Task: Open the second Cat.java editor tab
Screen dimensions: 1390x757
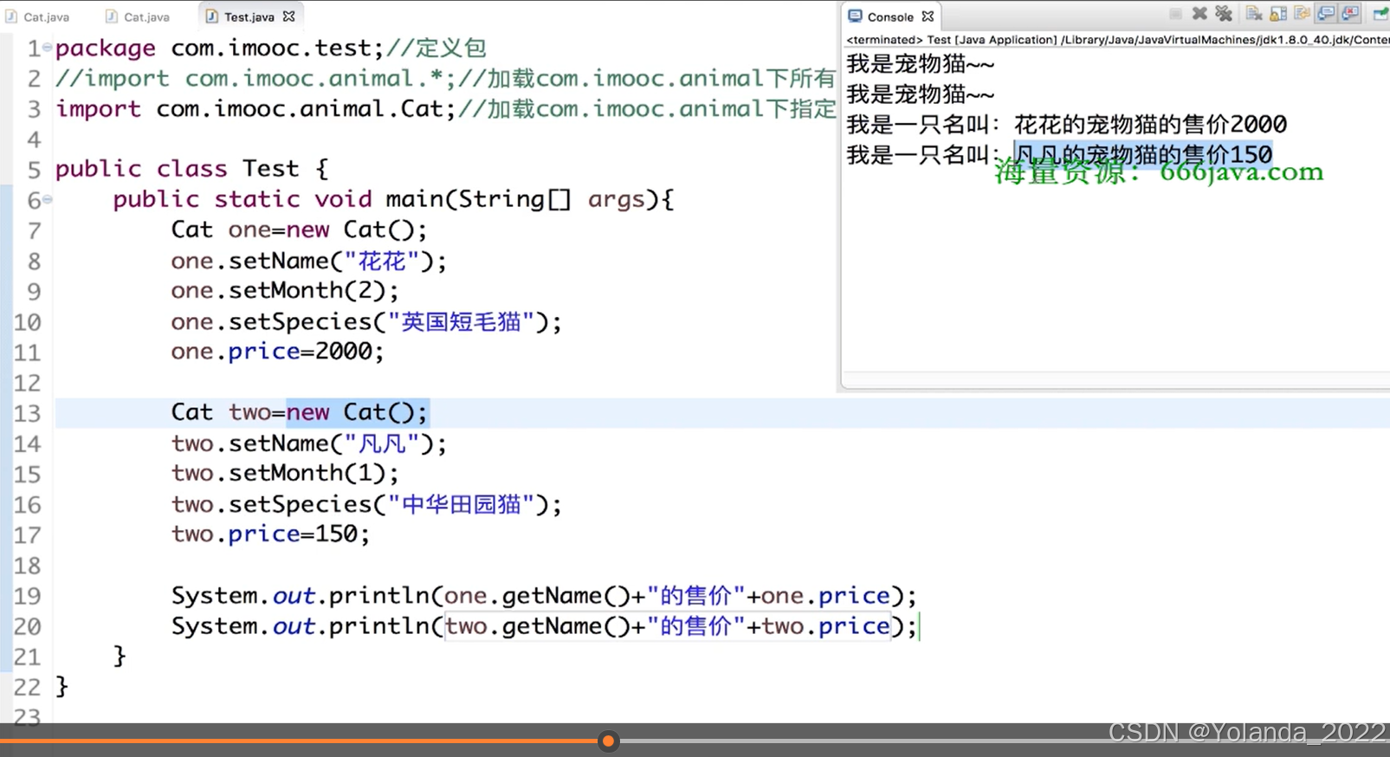Action: click(x=138, y=16)
